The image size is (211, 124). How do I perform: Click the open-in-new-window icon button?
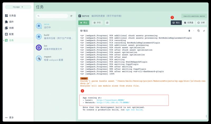(107, 23)
